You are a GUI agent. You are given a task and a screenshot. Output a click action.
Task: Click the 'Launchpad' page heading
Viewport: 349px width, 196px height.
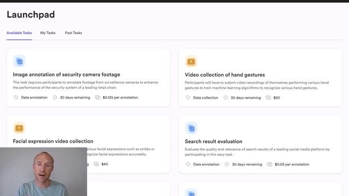(x=31, y=15)
